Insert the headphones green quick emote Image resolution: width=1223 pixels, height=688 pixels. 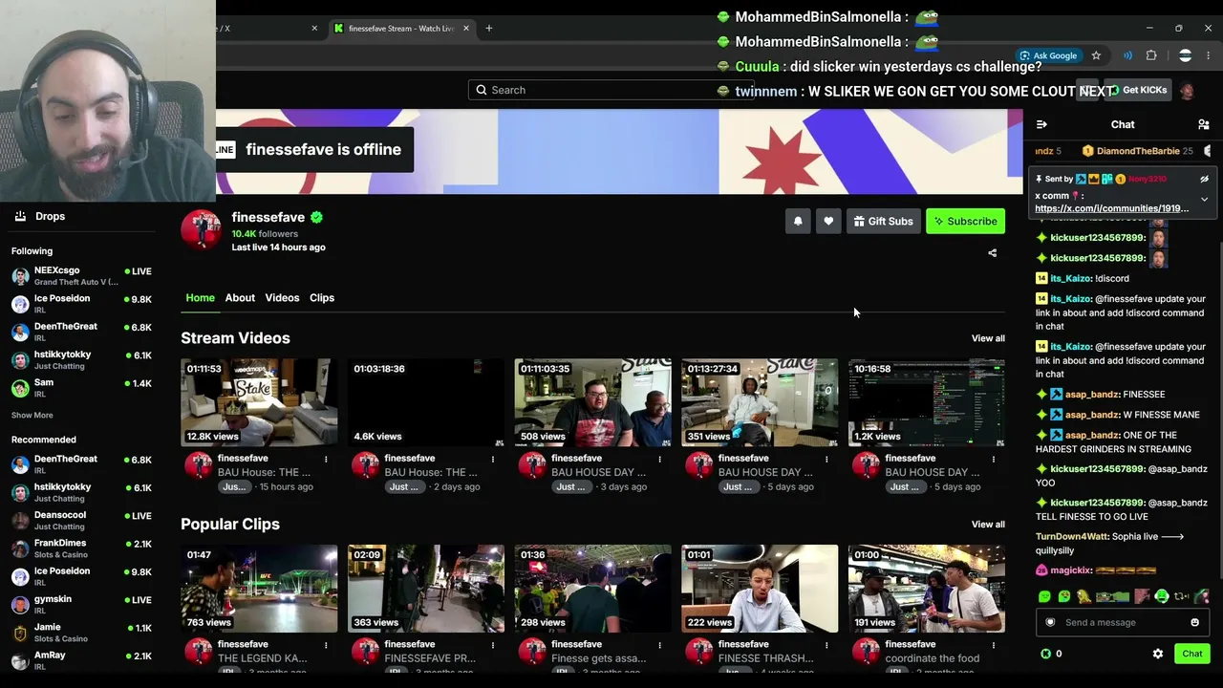tap(1162, 597)
